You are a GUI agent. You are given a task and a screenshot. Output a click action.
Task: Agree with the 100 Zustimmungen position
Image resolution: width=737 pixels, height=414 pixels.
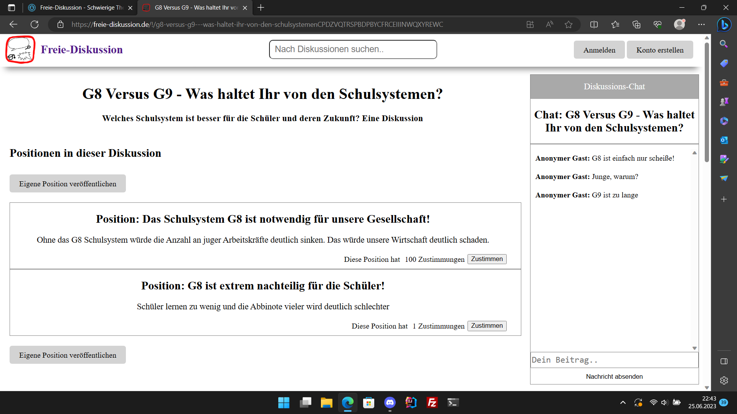click(x=487, y=259)
